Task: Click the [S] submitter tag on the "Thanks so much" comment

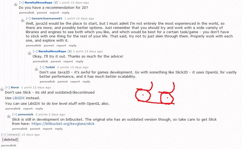Action: pyautogui.click(x=70, y=51)
